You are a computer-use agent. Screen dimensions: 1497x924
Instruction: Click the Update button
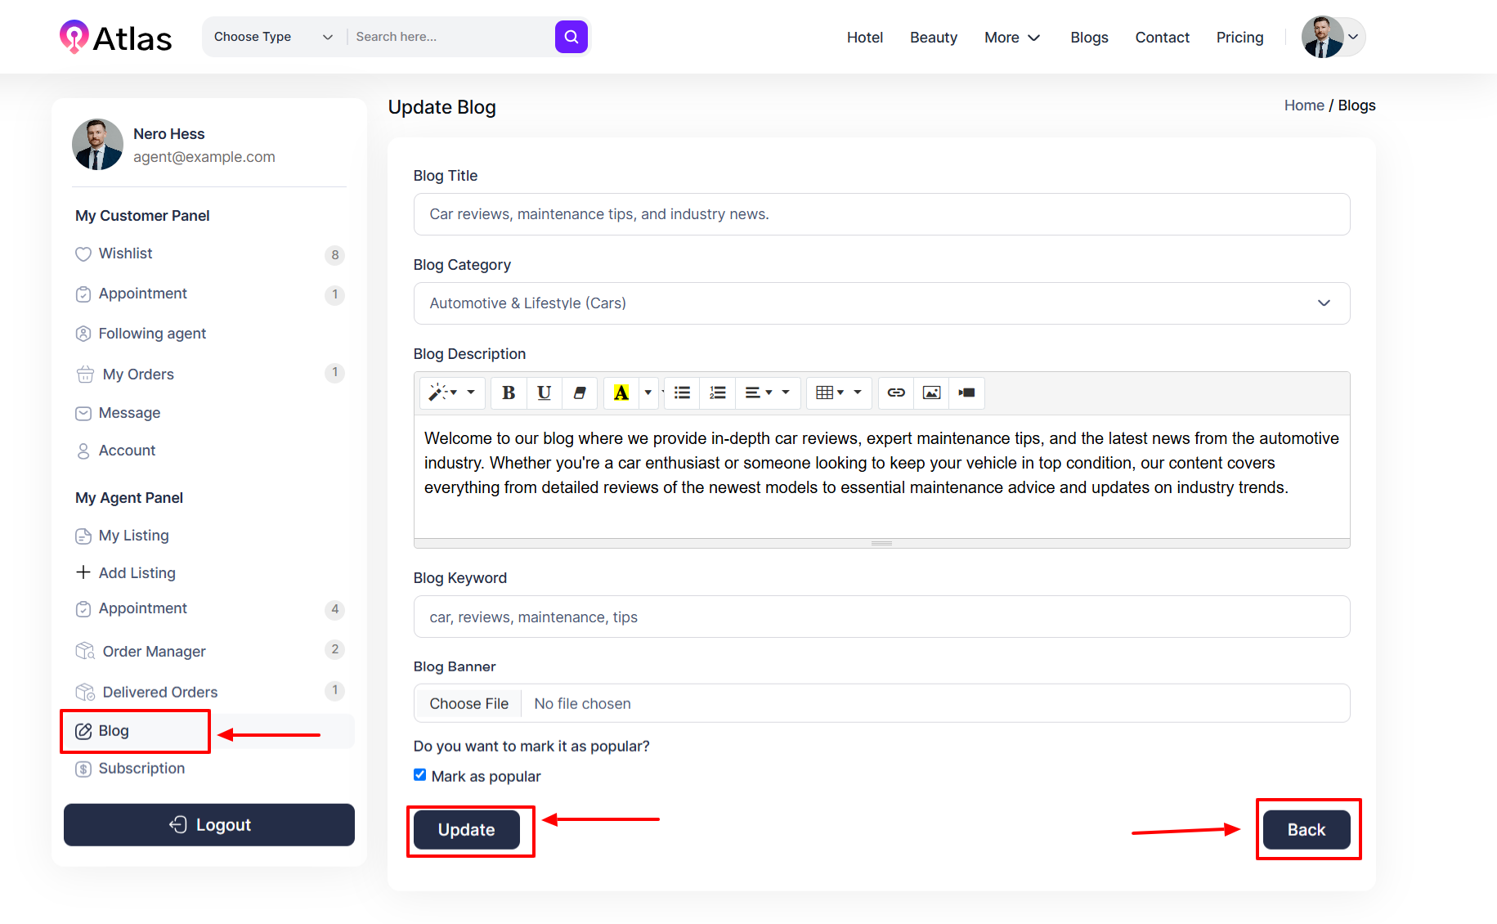click(466, 830)
